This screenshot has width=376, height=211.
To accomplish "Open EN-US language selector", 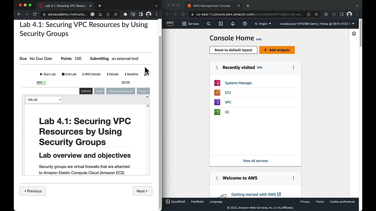I will click(43, 100).
